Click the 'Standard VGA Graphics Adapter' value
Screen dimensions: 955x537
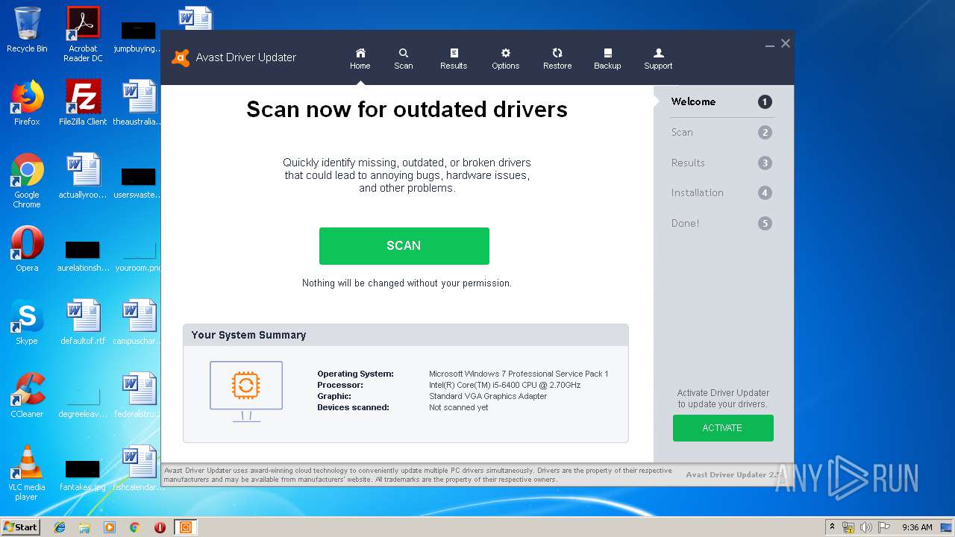pos(488,396)
